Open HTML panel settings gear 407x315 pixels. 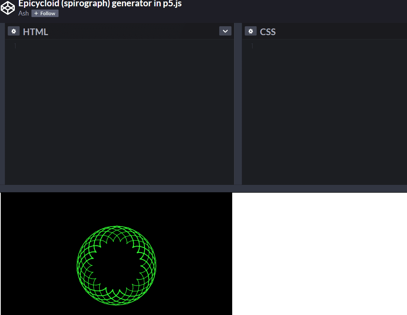[14, 31]
